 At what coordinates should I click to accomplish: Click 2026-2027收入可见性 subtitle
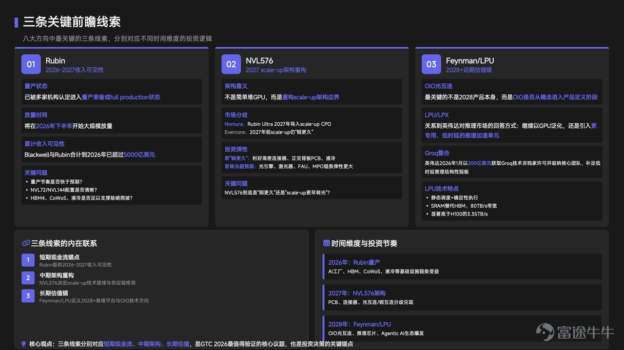(75, 70)
